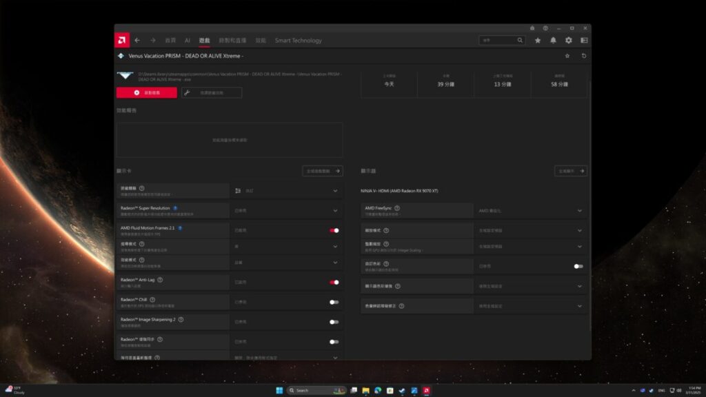The image size is (706, 397).
Task: Show help for Radeon 增強同步 (Enhanced Sync)
Action: [x=160, y=339]
